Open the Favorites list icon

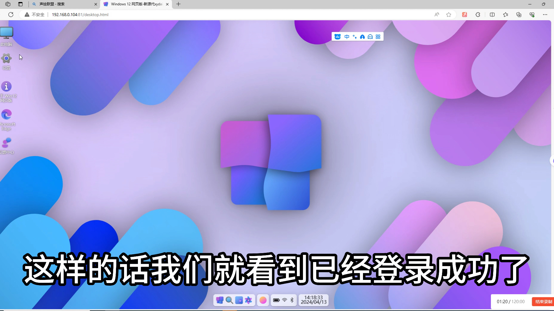[506, 14]
